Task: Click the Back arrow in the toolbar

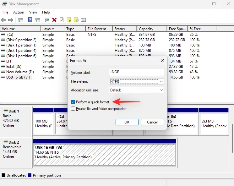Action: tap(3, 20)
